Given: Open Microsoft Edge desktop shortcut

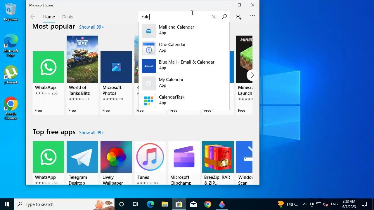Looking at the screenshot, I should point(11,45).
